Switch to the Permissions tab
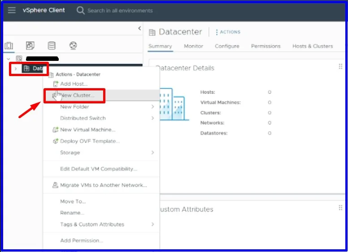348x252 pixels. click(x=265, y=46)
